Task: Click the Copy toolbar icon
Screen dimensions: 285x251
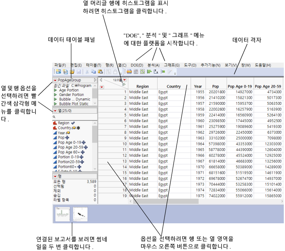Action: click(93, 72)
